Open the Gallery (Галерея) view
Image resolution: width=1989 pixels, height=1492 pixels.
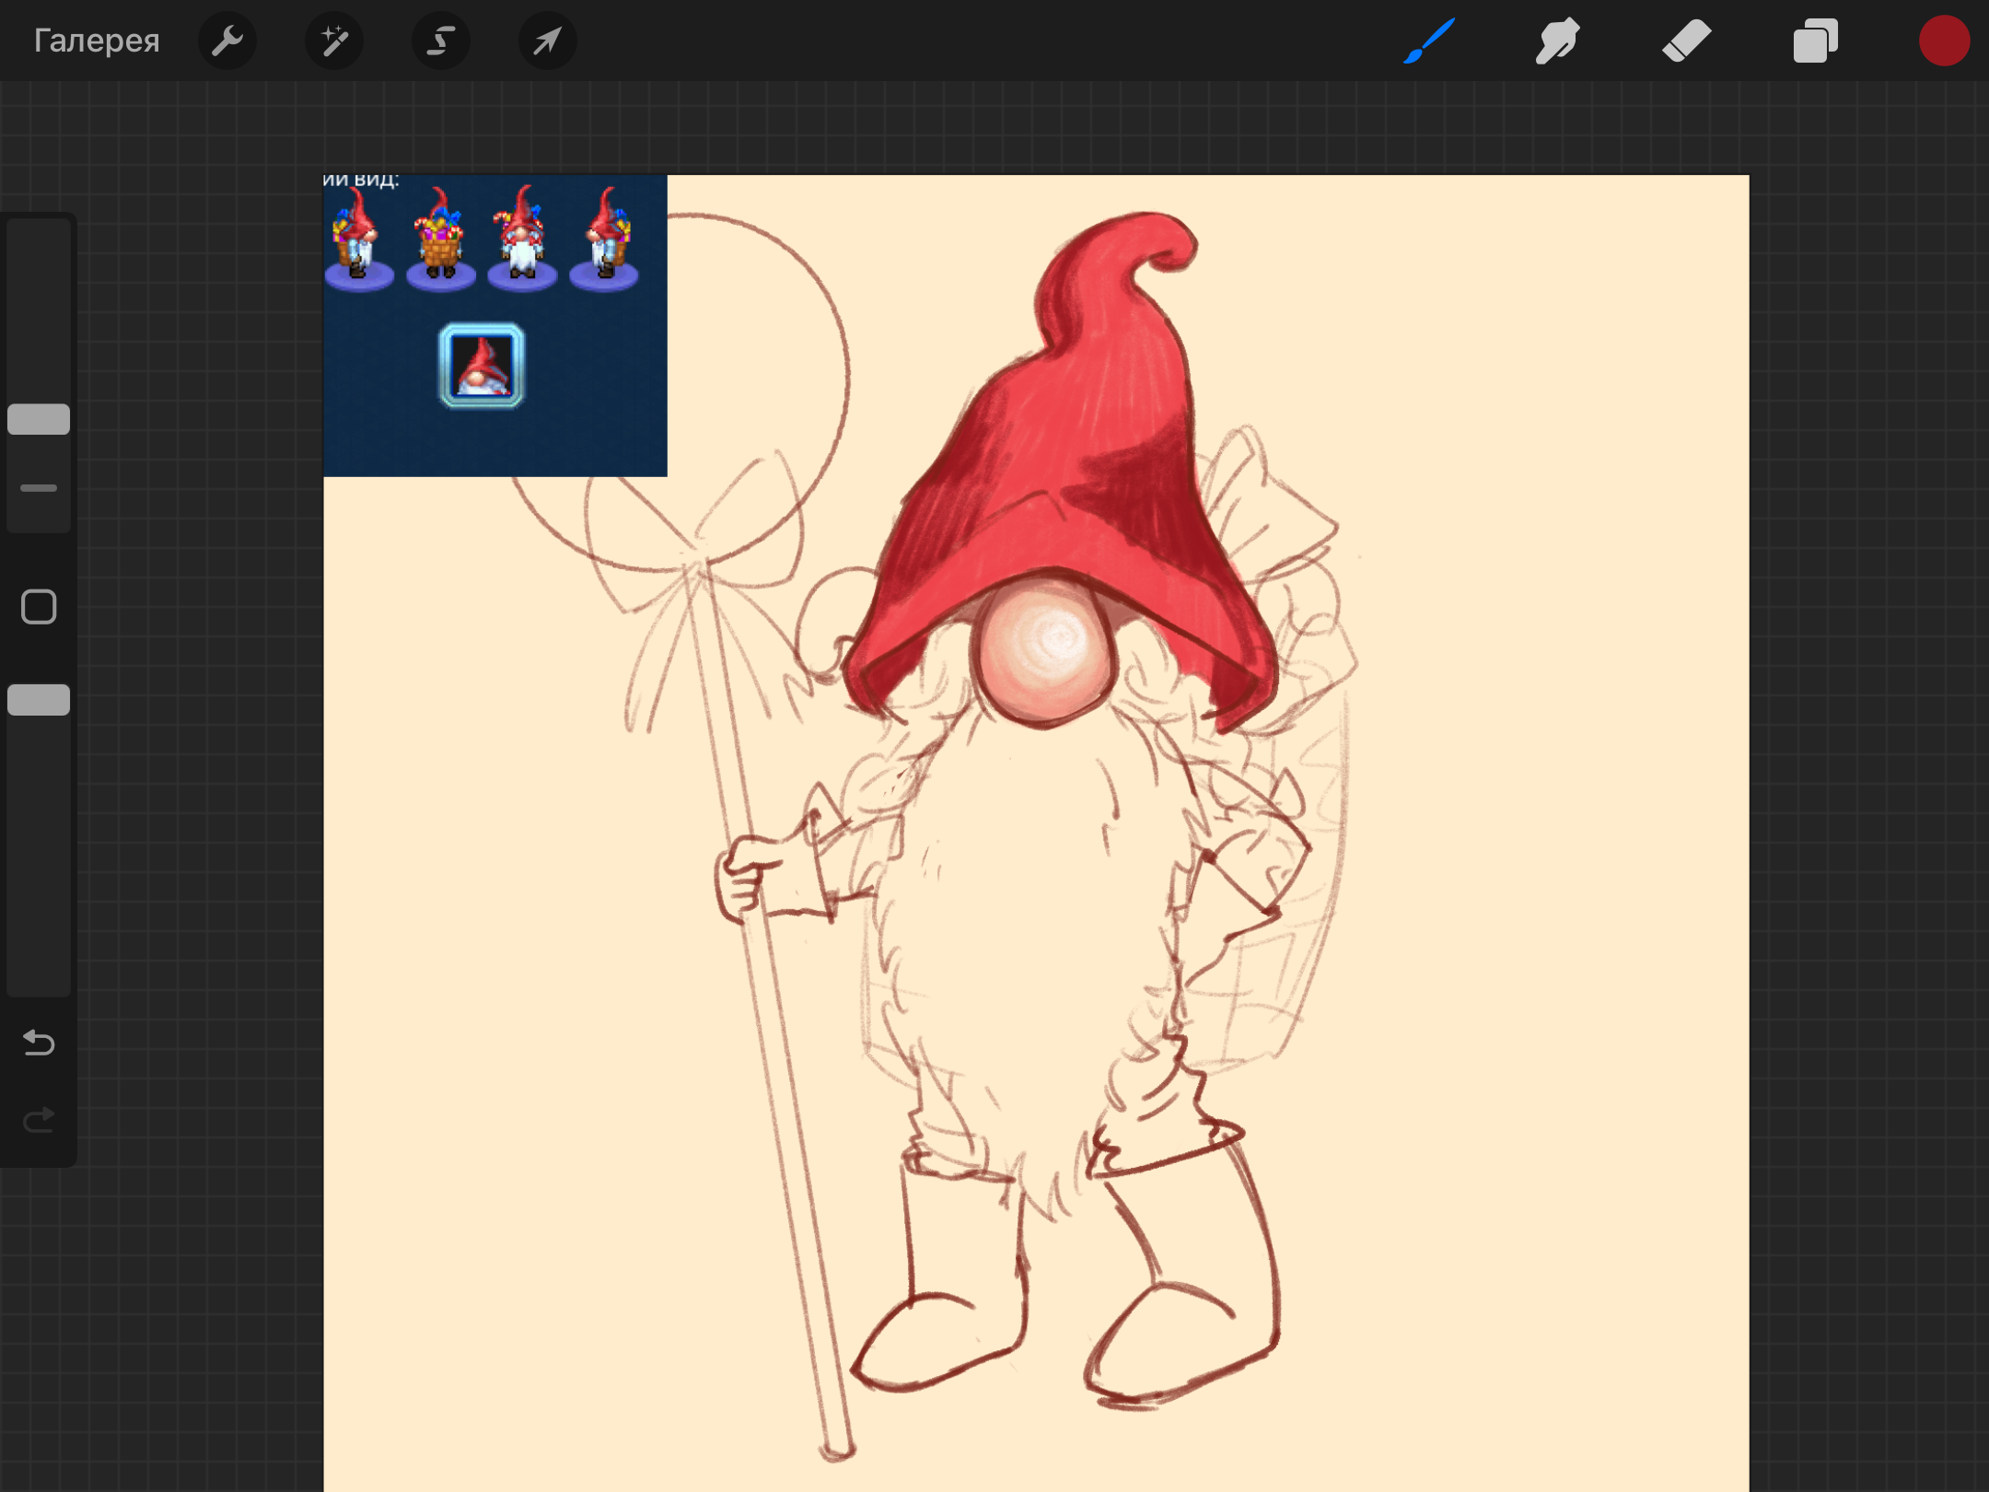click(97, 41)
